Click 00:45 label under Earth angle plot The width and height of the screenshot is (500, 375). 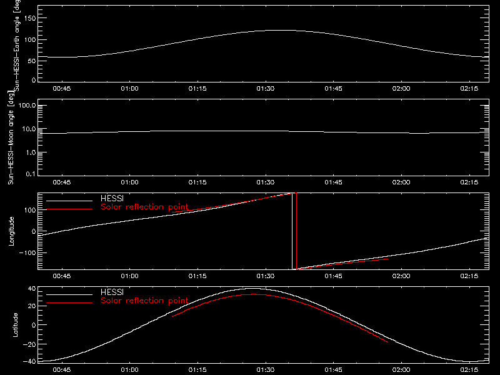point(62,89)
